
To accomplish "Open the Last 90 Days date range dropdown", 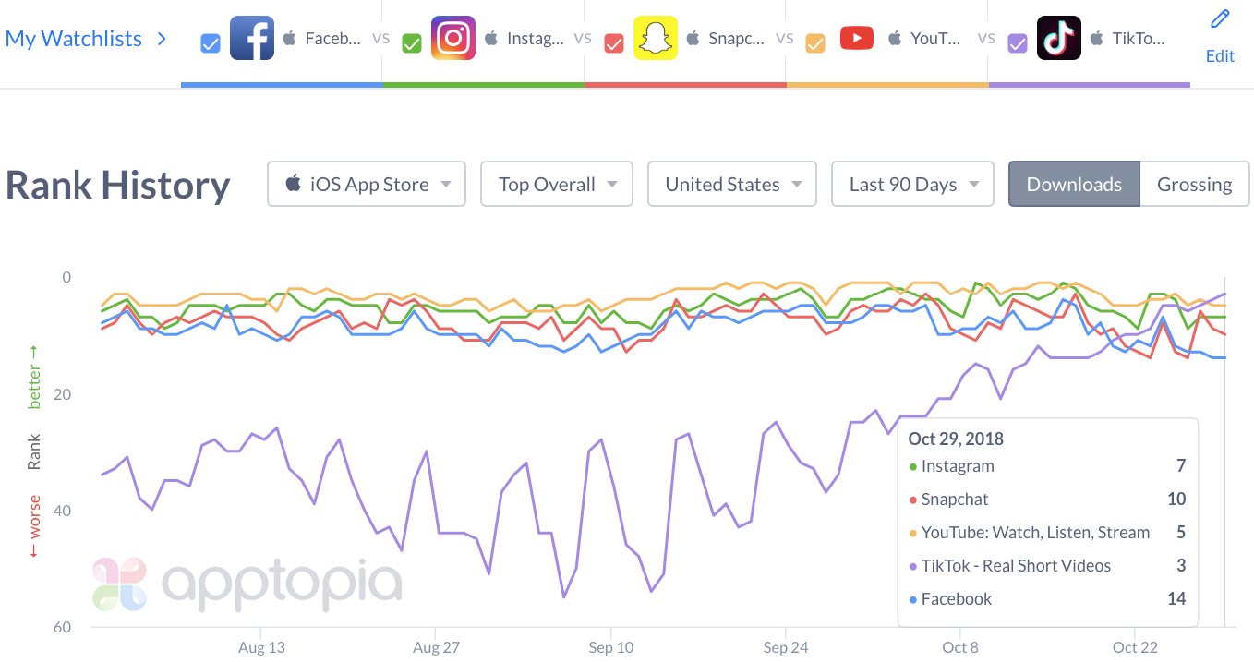I will click(911, 184).
